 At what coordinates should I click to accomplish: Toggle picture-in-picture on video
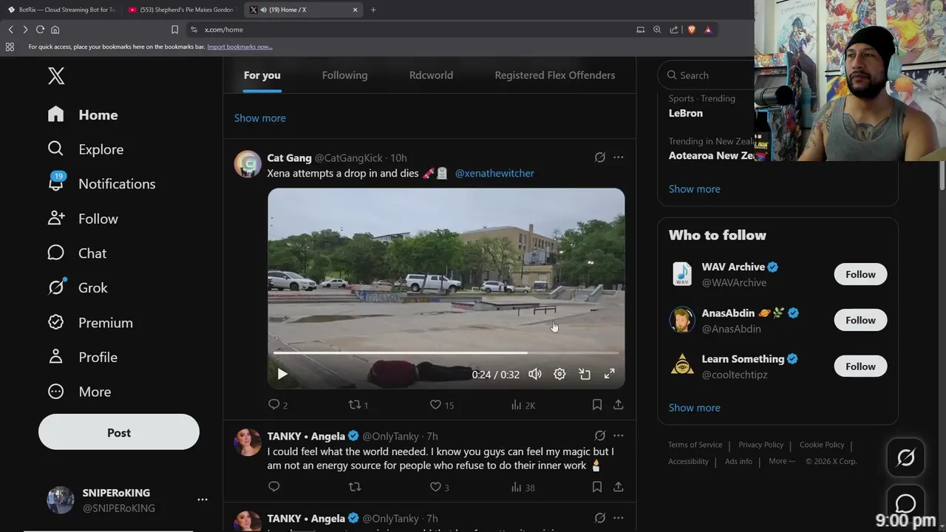(585, 374)
